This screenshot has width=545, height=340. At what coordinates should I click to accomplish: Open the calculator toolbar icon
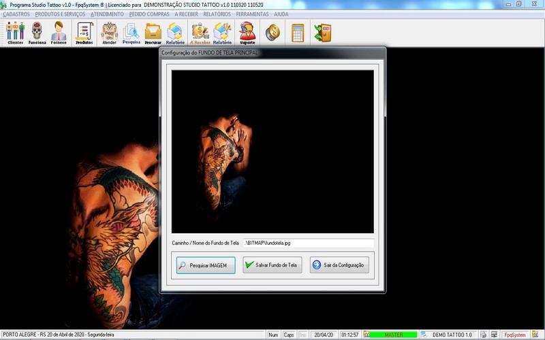click(298, 33)
